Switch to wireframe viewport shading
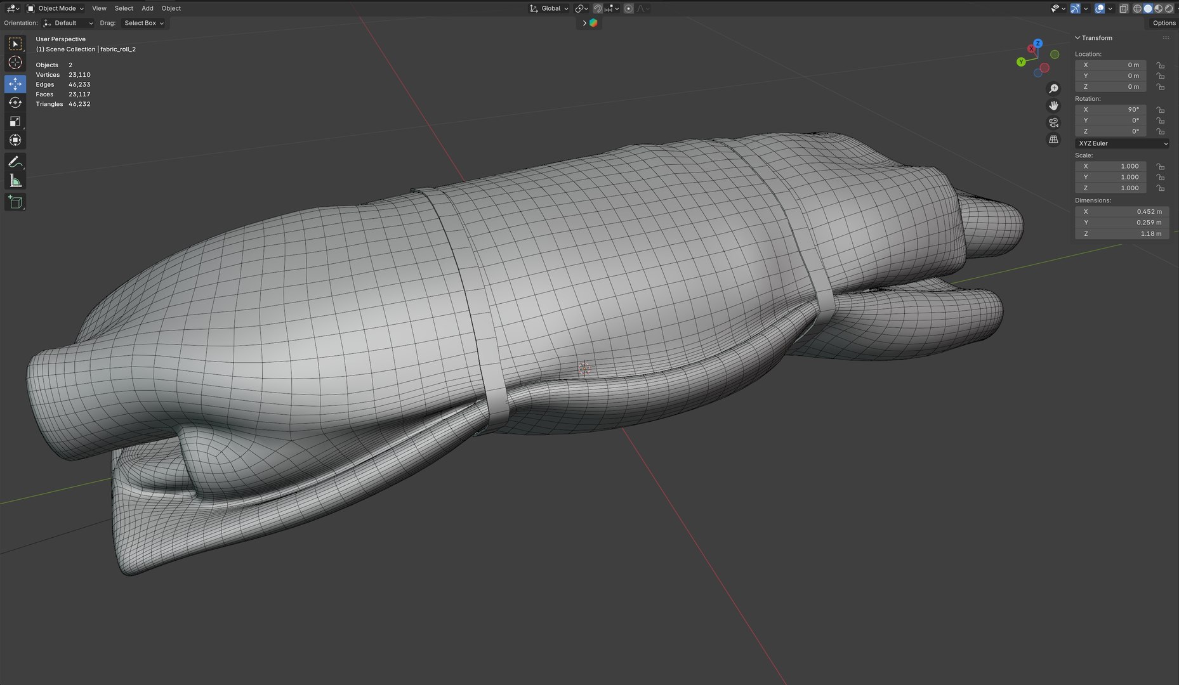1179x685 pixels. pyautogui.click(x=1137, y=8)
